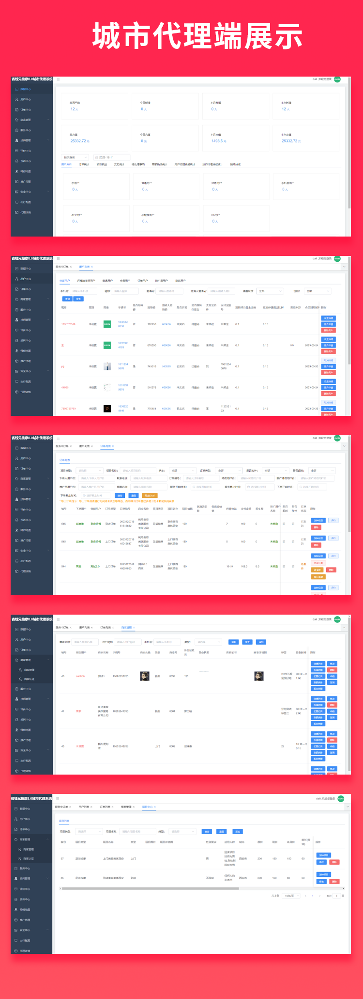363x999 pixels.
Task: Select the 会员用户 tab in the user list
Action: (125, 281)
